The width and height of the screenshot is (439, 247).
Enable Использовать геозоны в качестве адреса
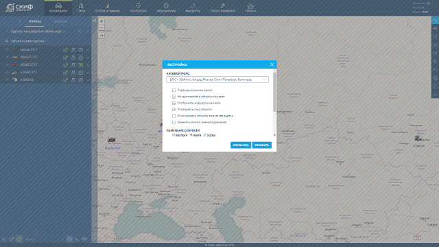(174, 116)
